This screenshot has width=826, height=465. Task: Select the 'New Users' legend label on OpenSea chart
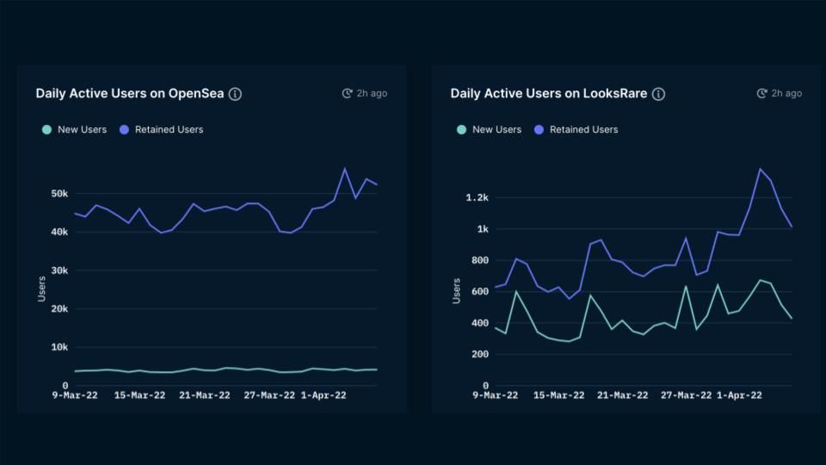[83, 130]
